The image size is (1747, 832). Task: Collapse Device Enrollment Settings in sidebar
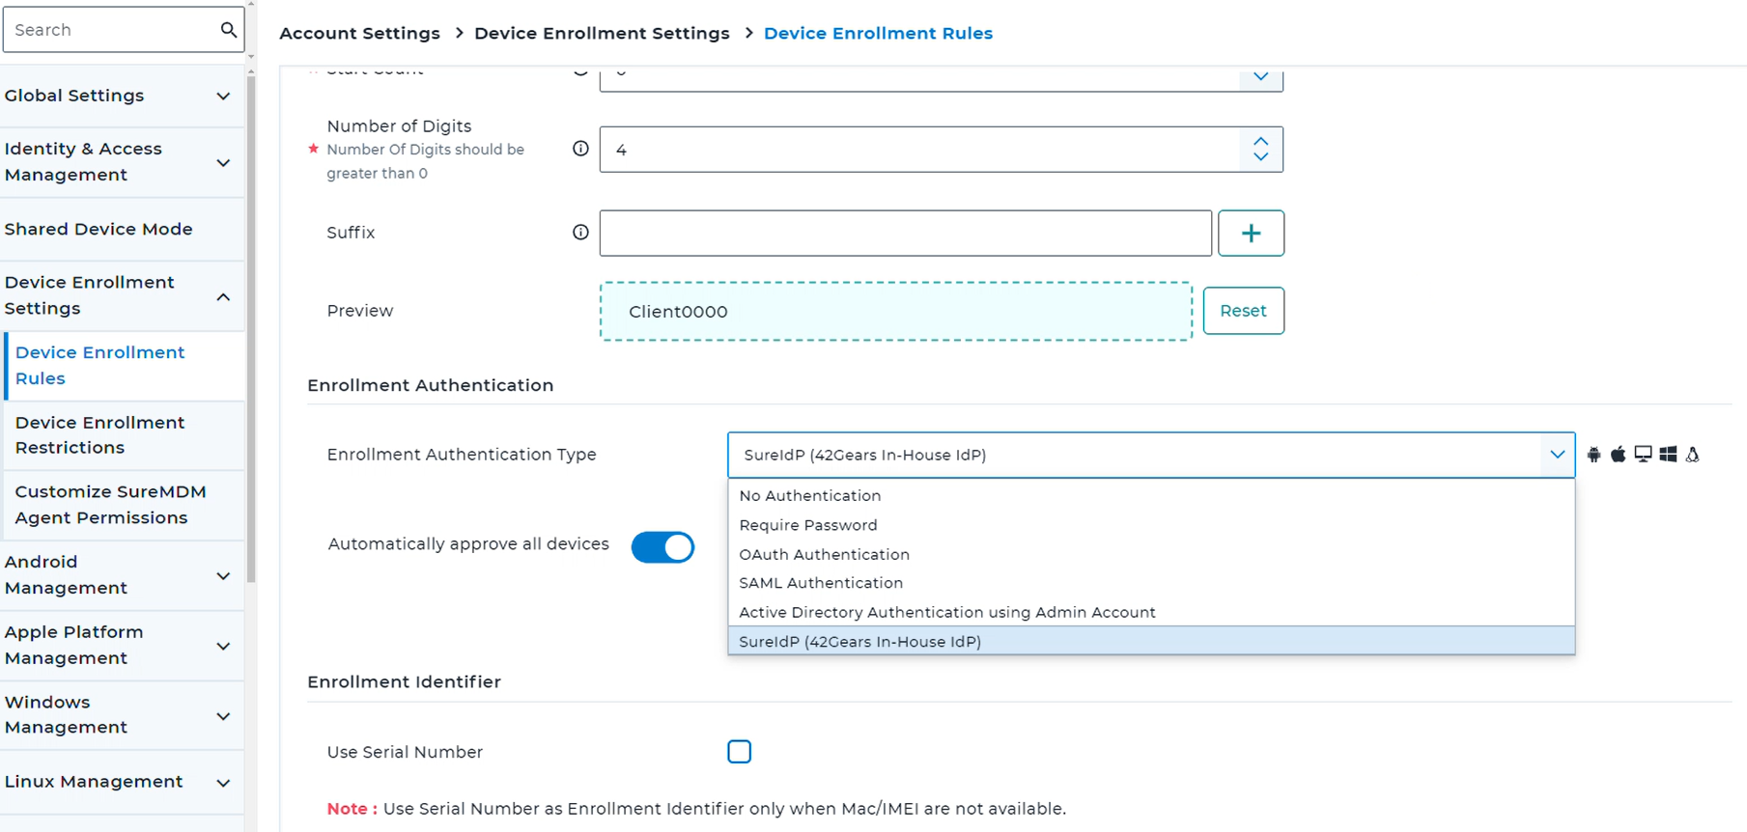click(223, 296)
